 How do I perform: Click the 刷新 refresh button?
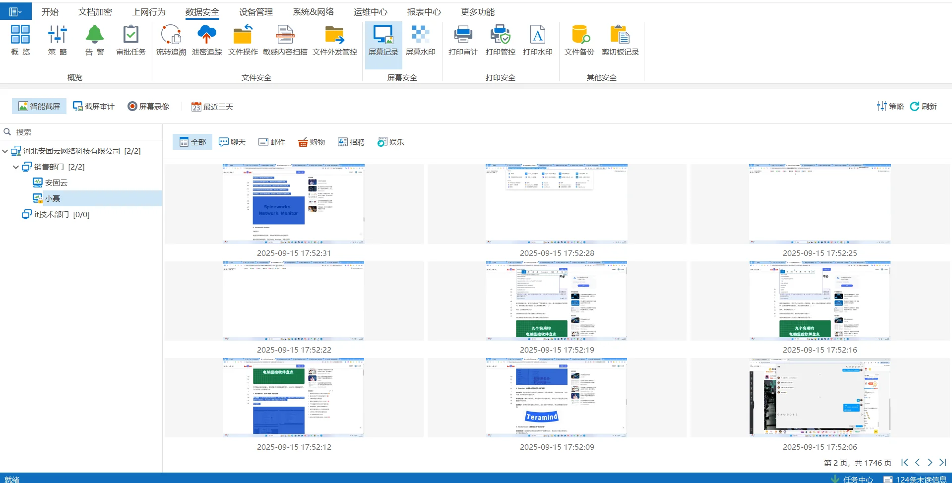[923, 106]
